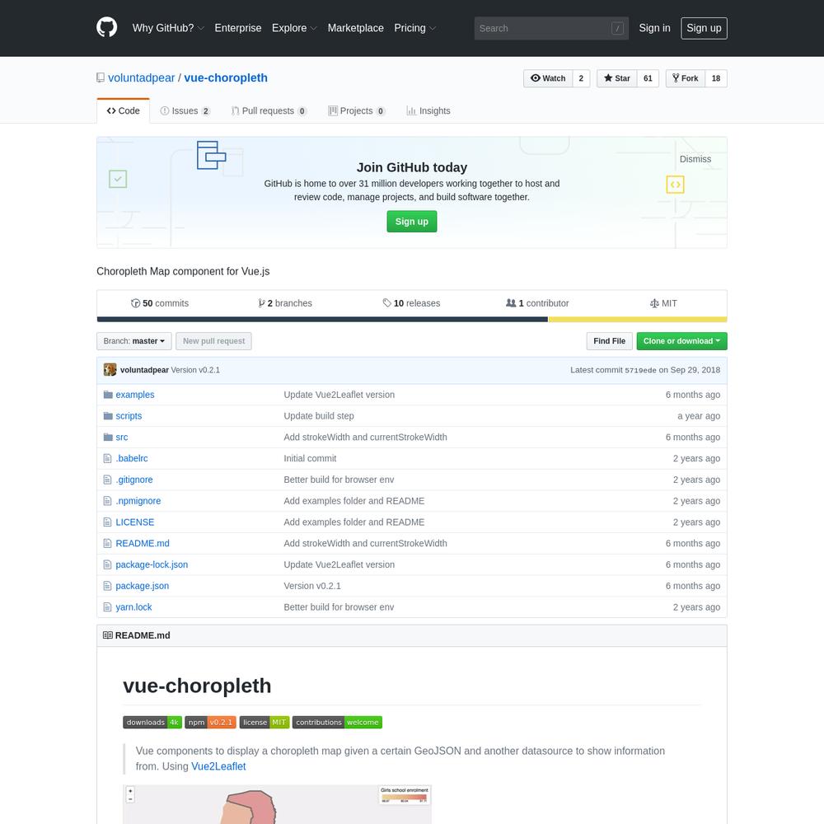View the 10 releases page

pyautogui.click(x=411, y=303)
